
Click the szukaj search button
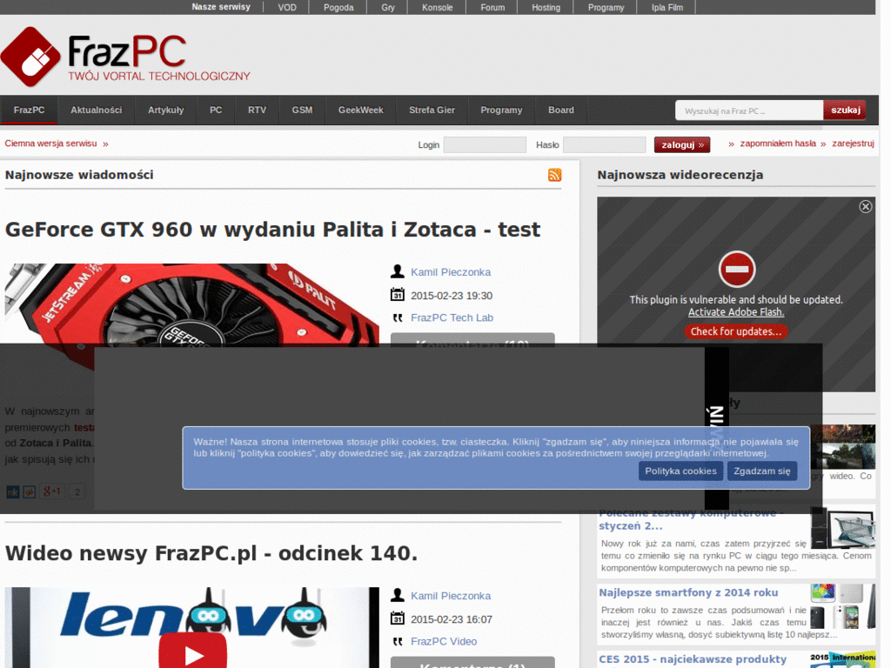point(845,110)
